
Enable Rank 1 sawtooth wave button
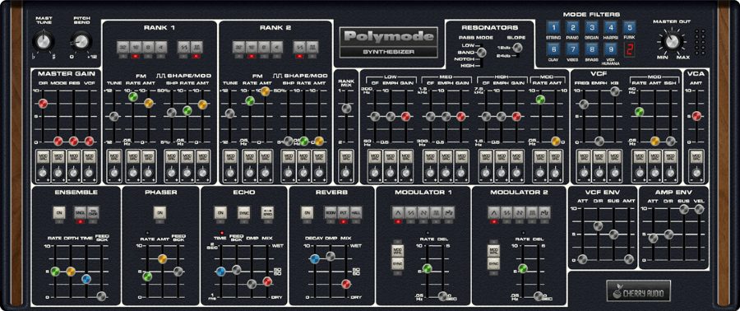pos(183,47)
